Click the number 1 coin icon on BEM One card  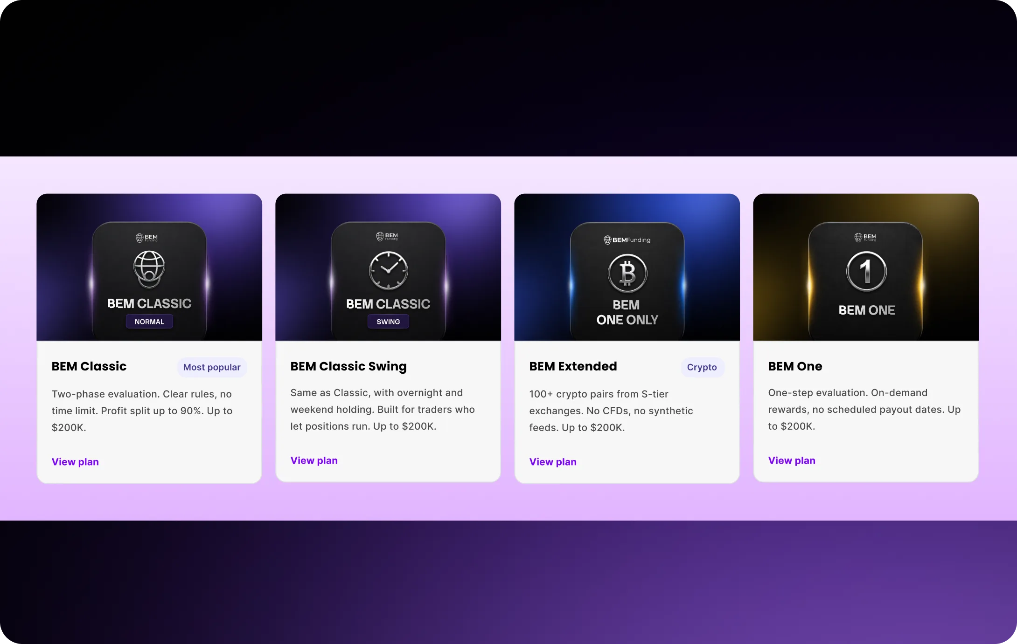tap(866, 271)
